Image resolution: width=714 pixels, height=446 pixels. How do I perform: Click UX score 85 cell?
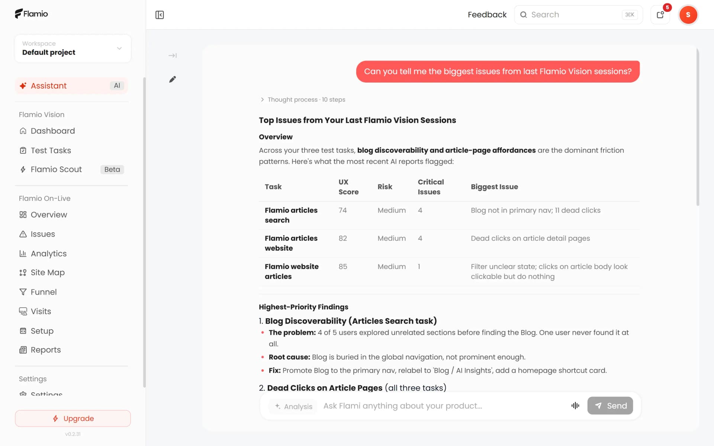click(342, 266)
